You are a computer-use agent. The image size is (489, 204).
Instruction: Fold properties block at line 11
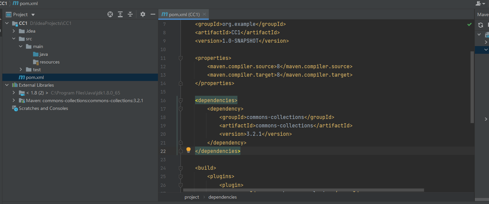coord(181,58)
